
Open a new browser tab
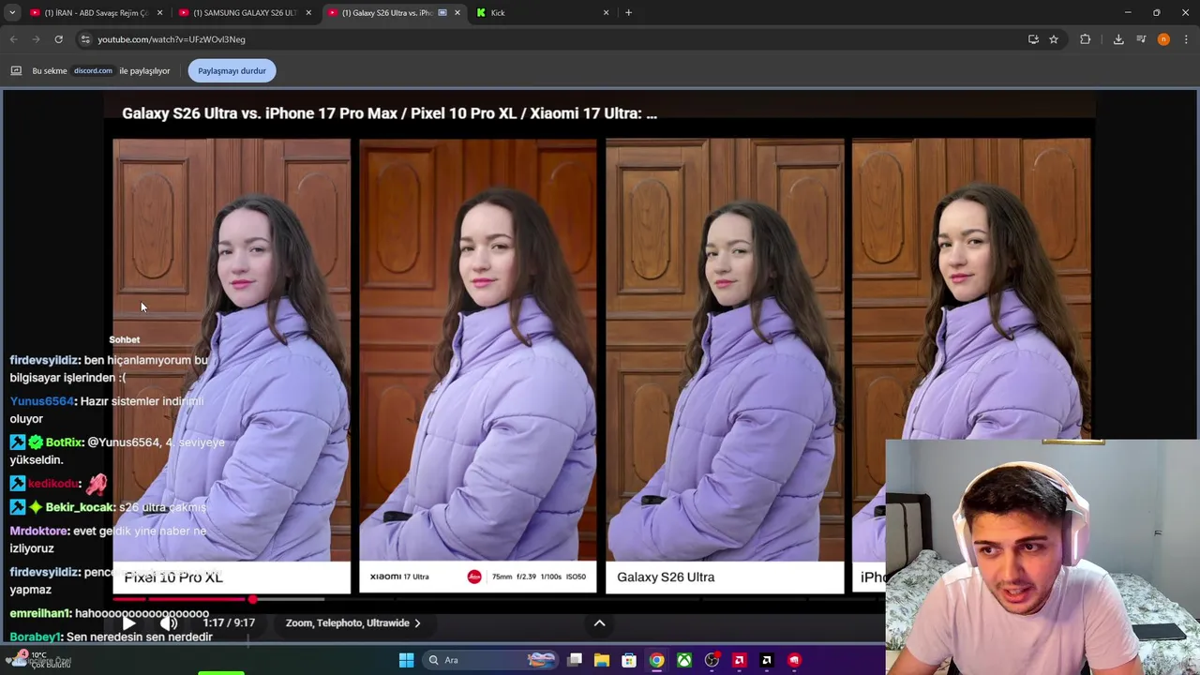628,12
